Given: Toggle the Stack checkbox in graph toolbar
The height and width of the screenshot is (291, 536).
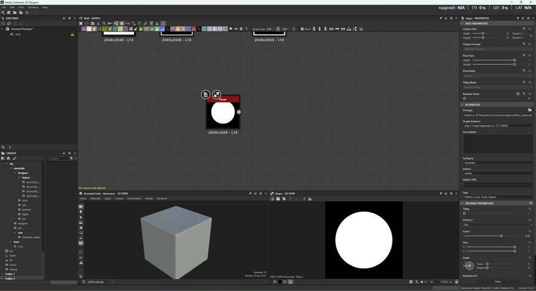Looking at the screenshot, I should point(302,29).
